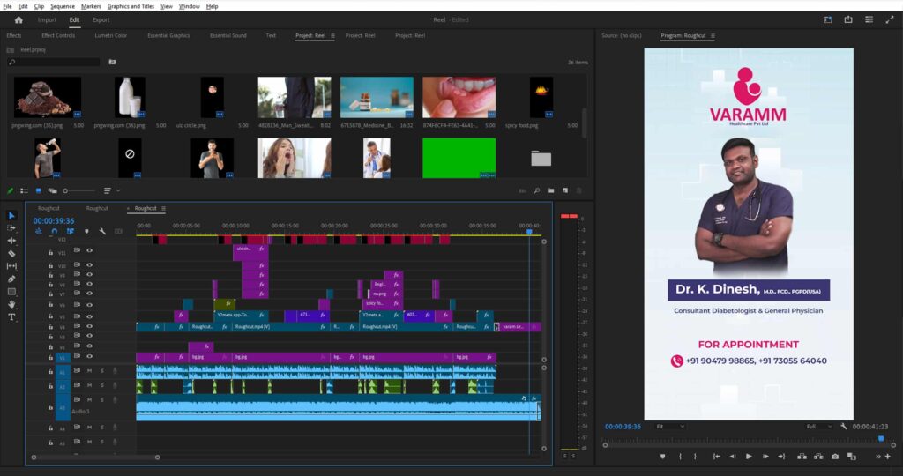Screen dimensions: 903x476
Task: Select the Slip tool
Action: (11, 266)
